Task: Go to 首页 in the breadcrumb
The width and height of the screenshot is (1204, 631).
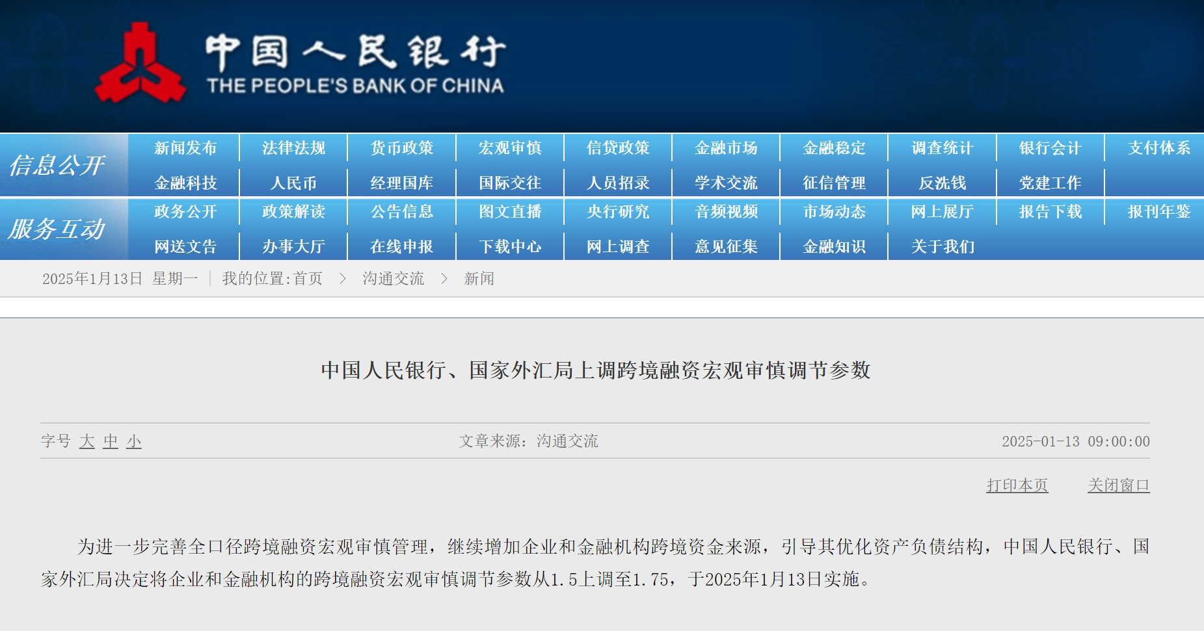Action: click(308, 279)
